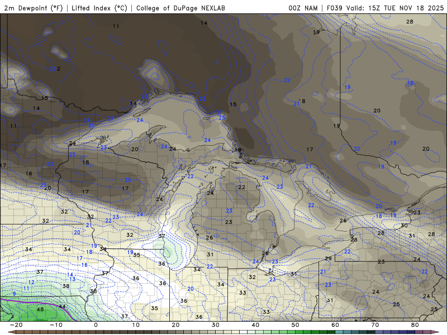Click the colorbar scale label "0"

pyautogui.click(x=96, y=325)
